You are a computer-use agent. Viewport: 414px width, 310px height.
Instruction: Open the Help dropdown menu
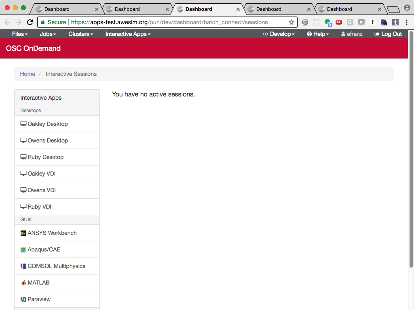tap(318, 34)
